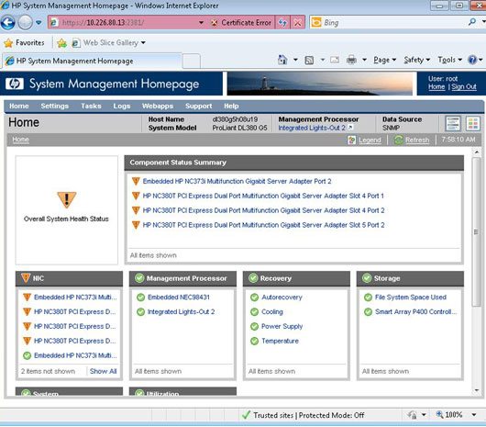Click the browser Forward arrow button
Viewport: 486px width, 427px height.
click(x=25, y=22)
